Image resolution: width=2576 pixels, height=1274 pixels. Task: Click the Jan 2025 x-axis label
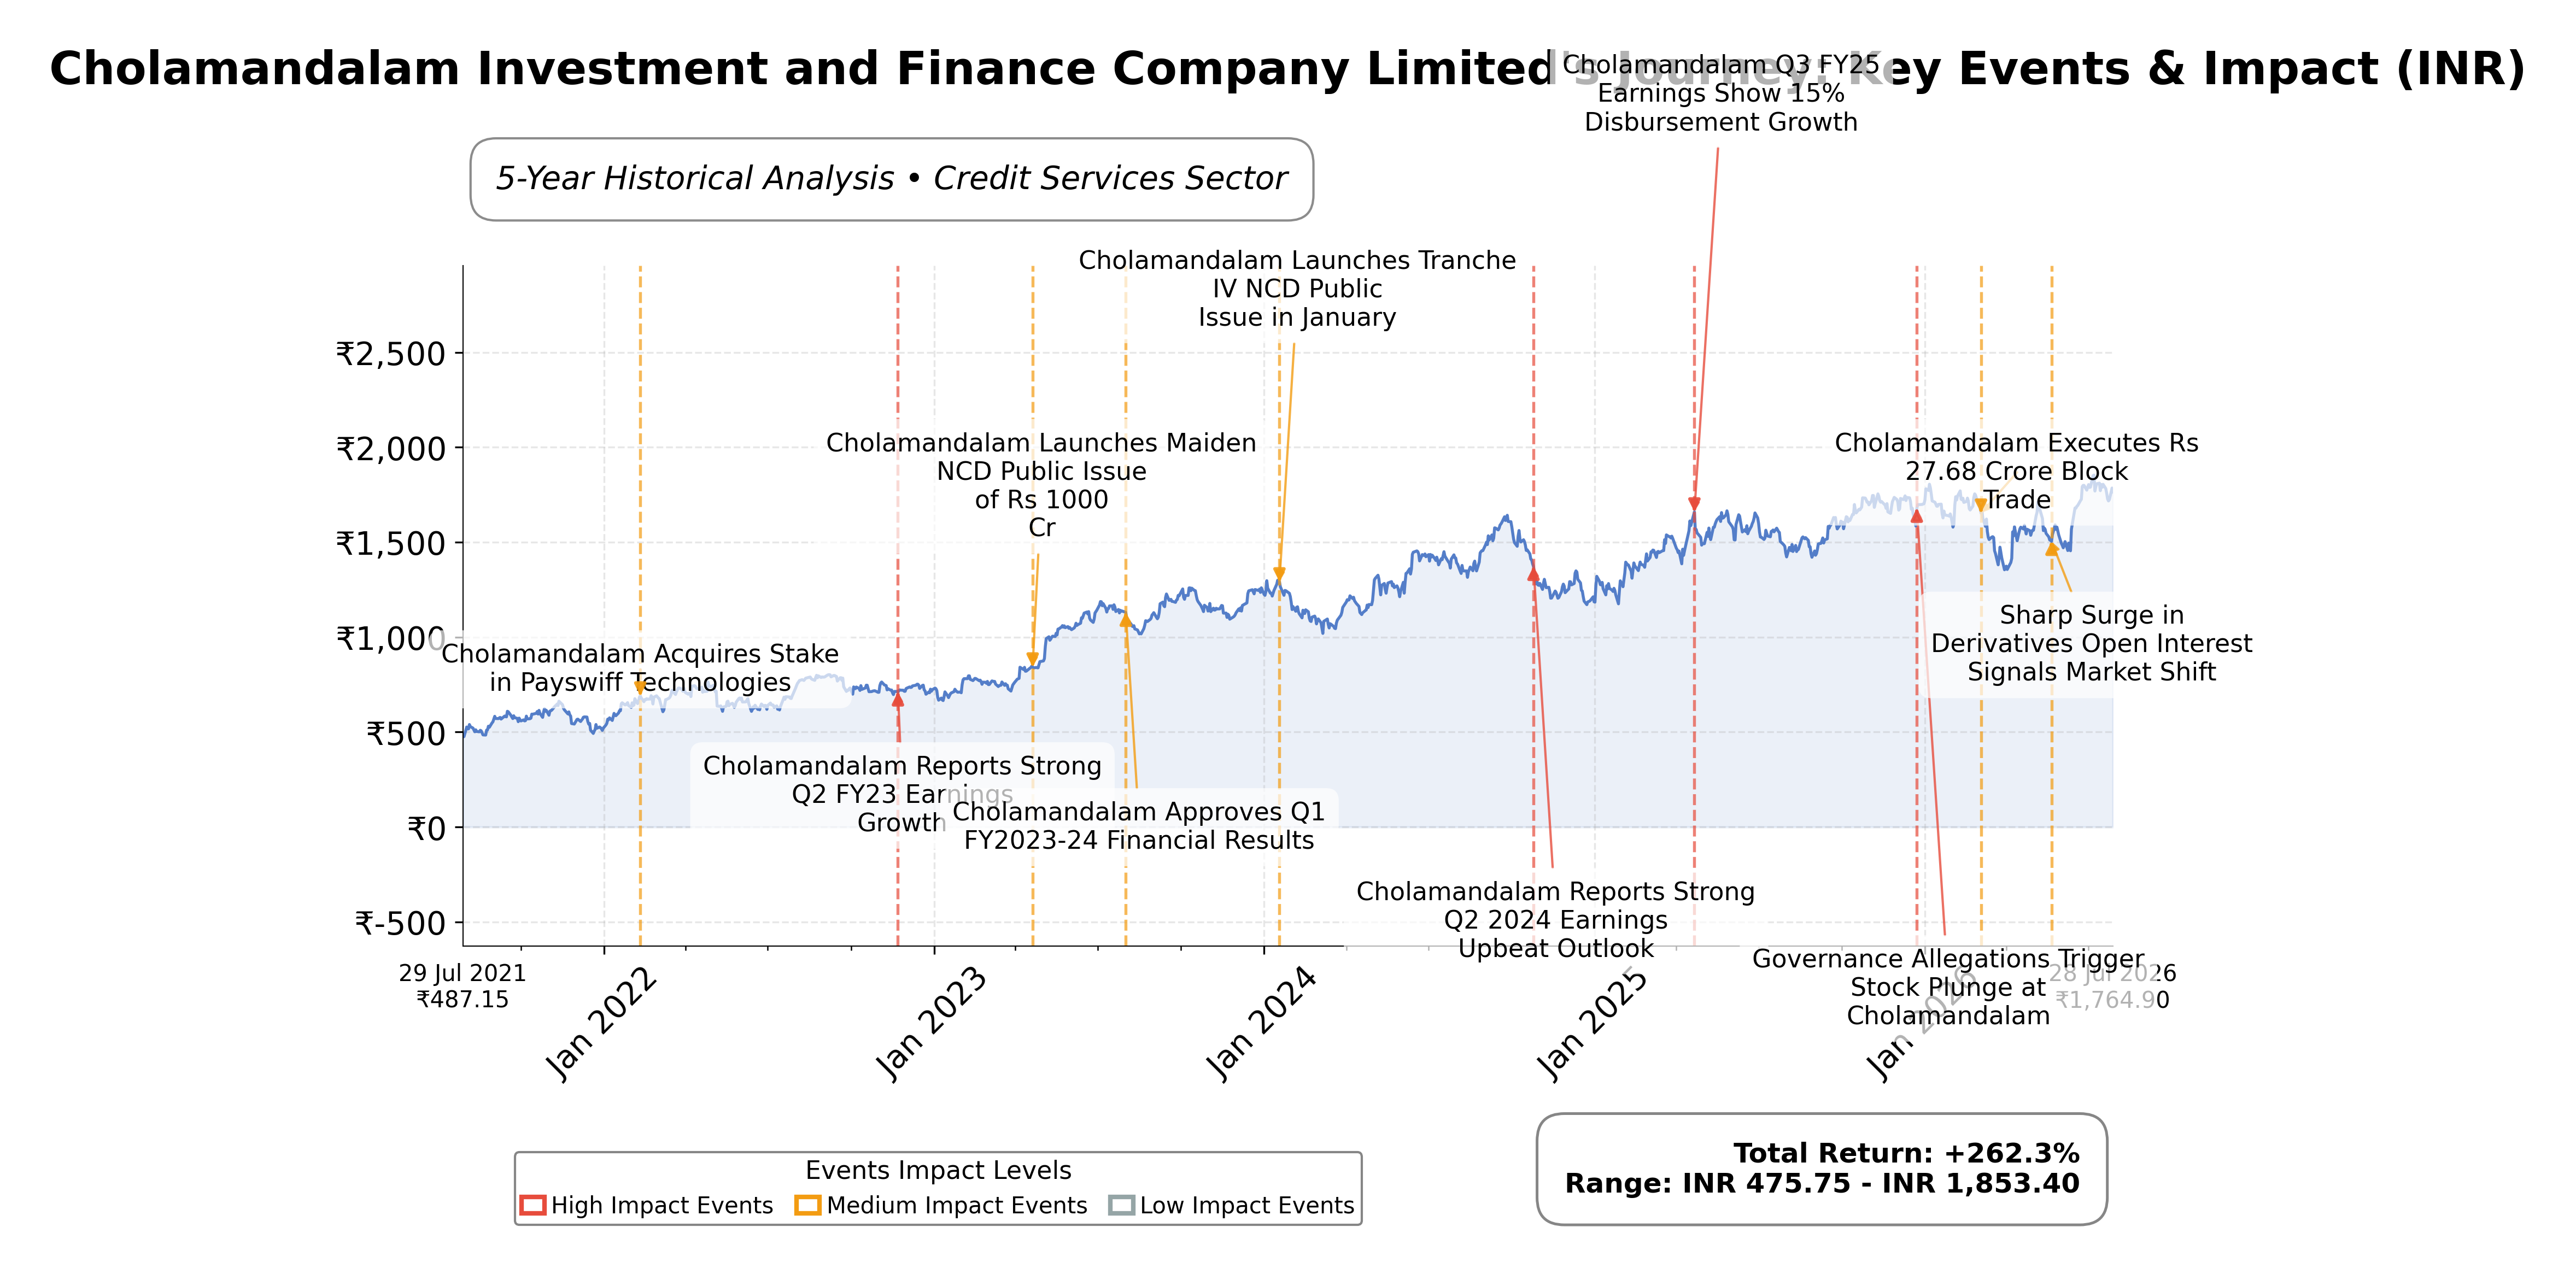1593,1023
